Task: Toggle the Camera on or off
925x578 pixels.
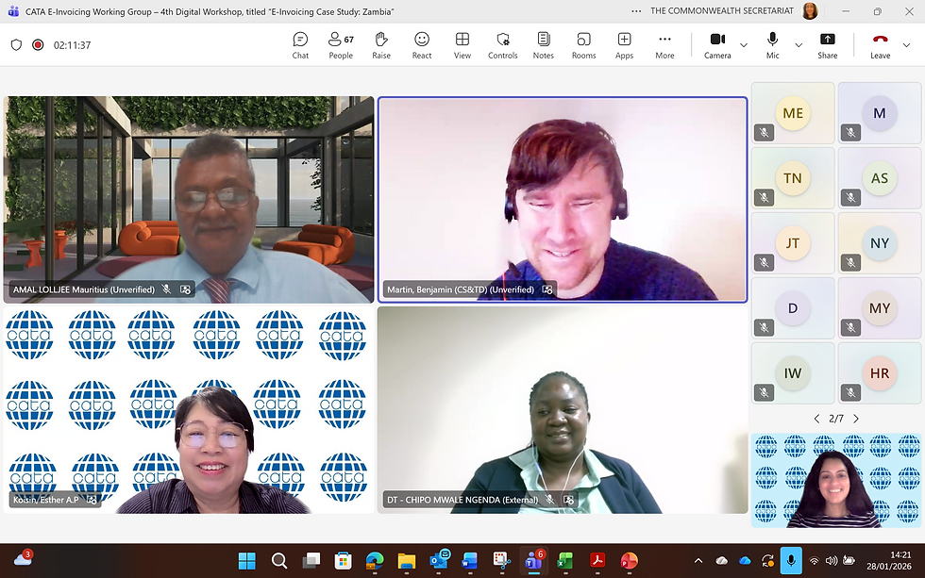Action: coord(717,45)
